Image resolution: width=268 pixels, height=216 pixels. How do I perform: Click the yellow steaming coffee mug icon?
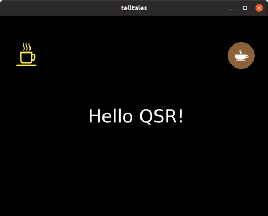click(x=26, y=55)
